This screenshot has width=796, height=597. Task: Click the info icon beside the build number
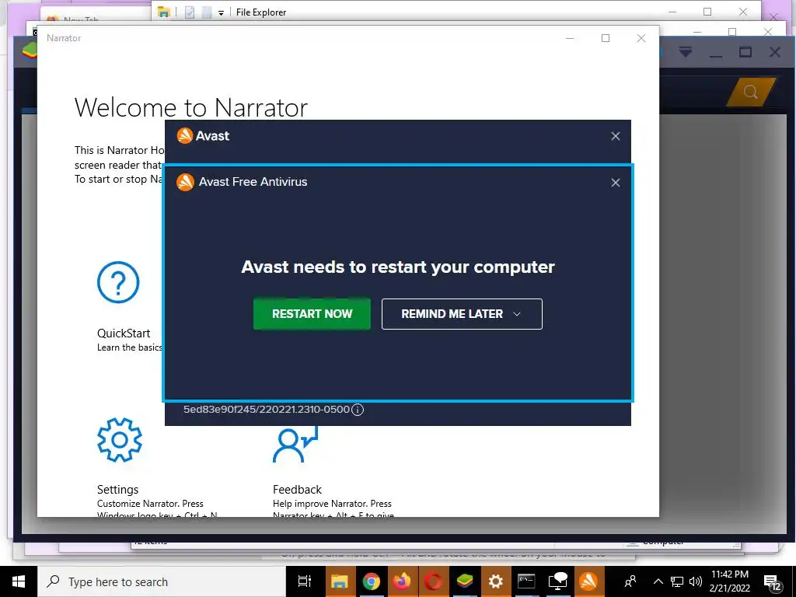358,410
